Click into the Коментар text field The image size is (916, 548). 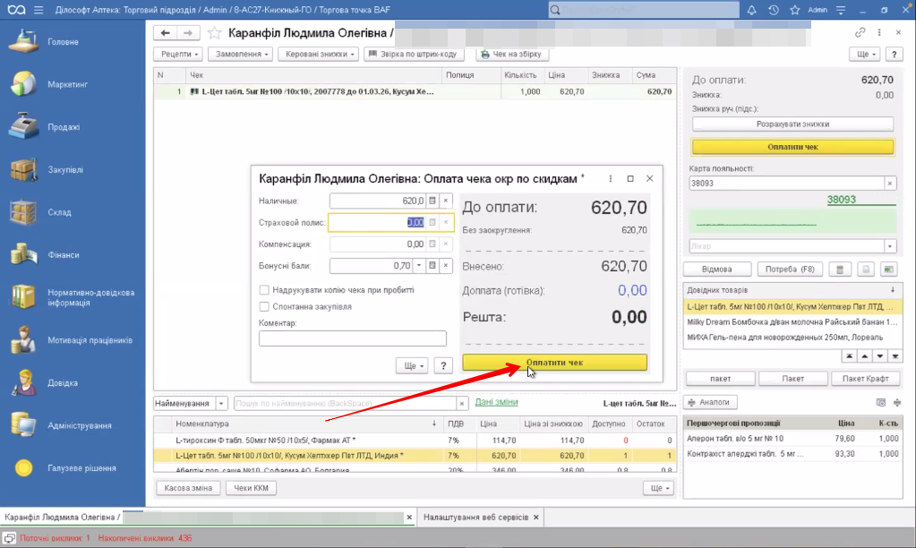(352, 338)
